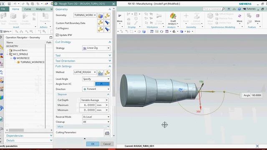The image size is (267, 150).
Task: Edit Custom Part Boundary Data wrench icon
Action: 100,22
